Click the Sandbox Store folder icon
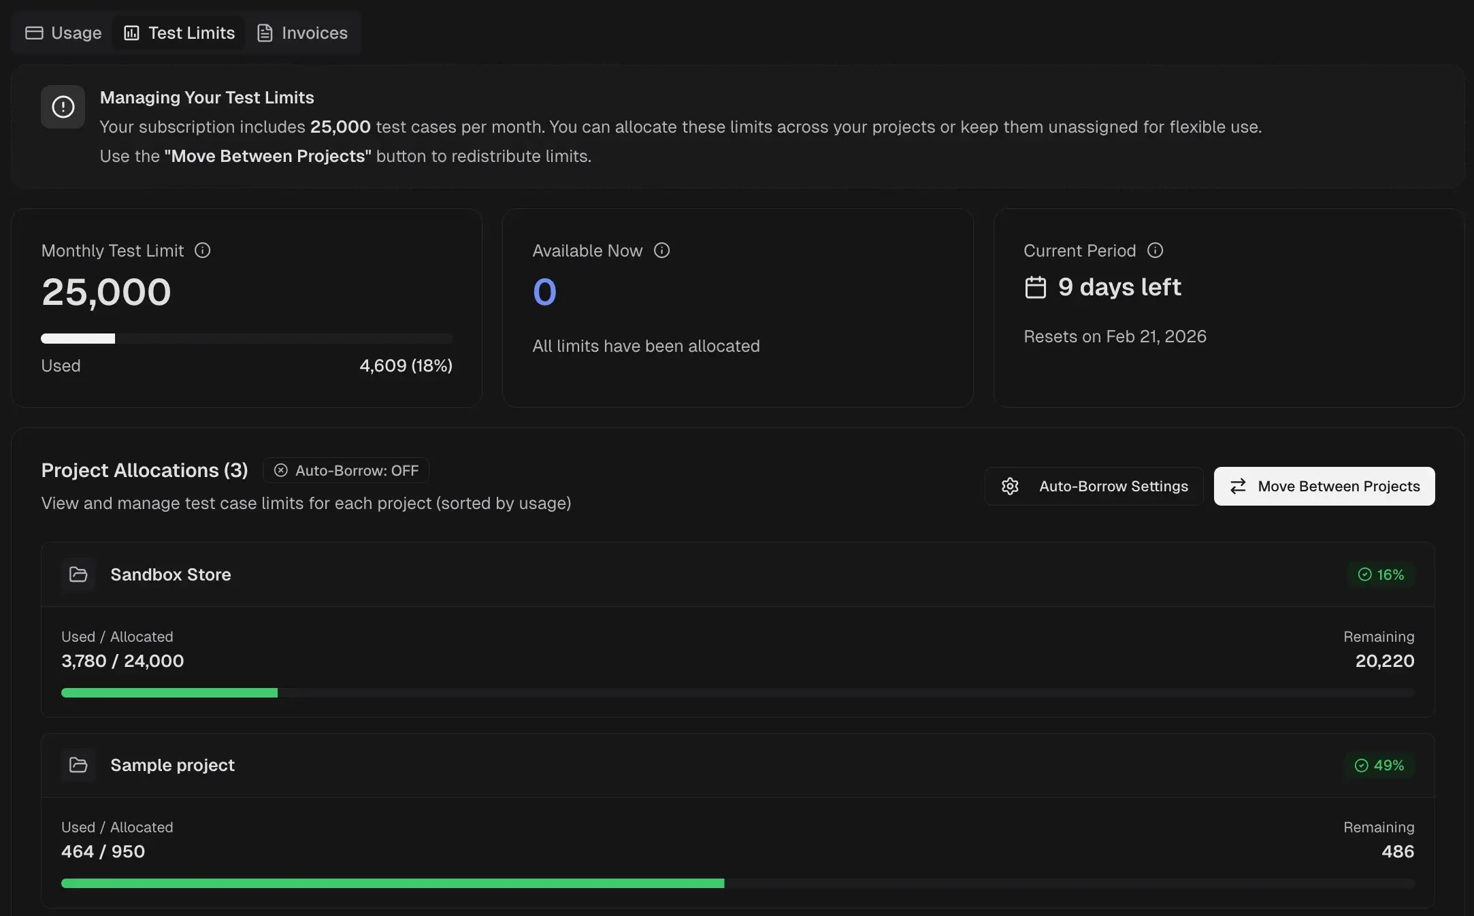This screenshot has height=916, width=1474. 78,574
